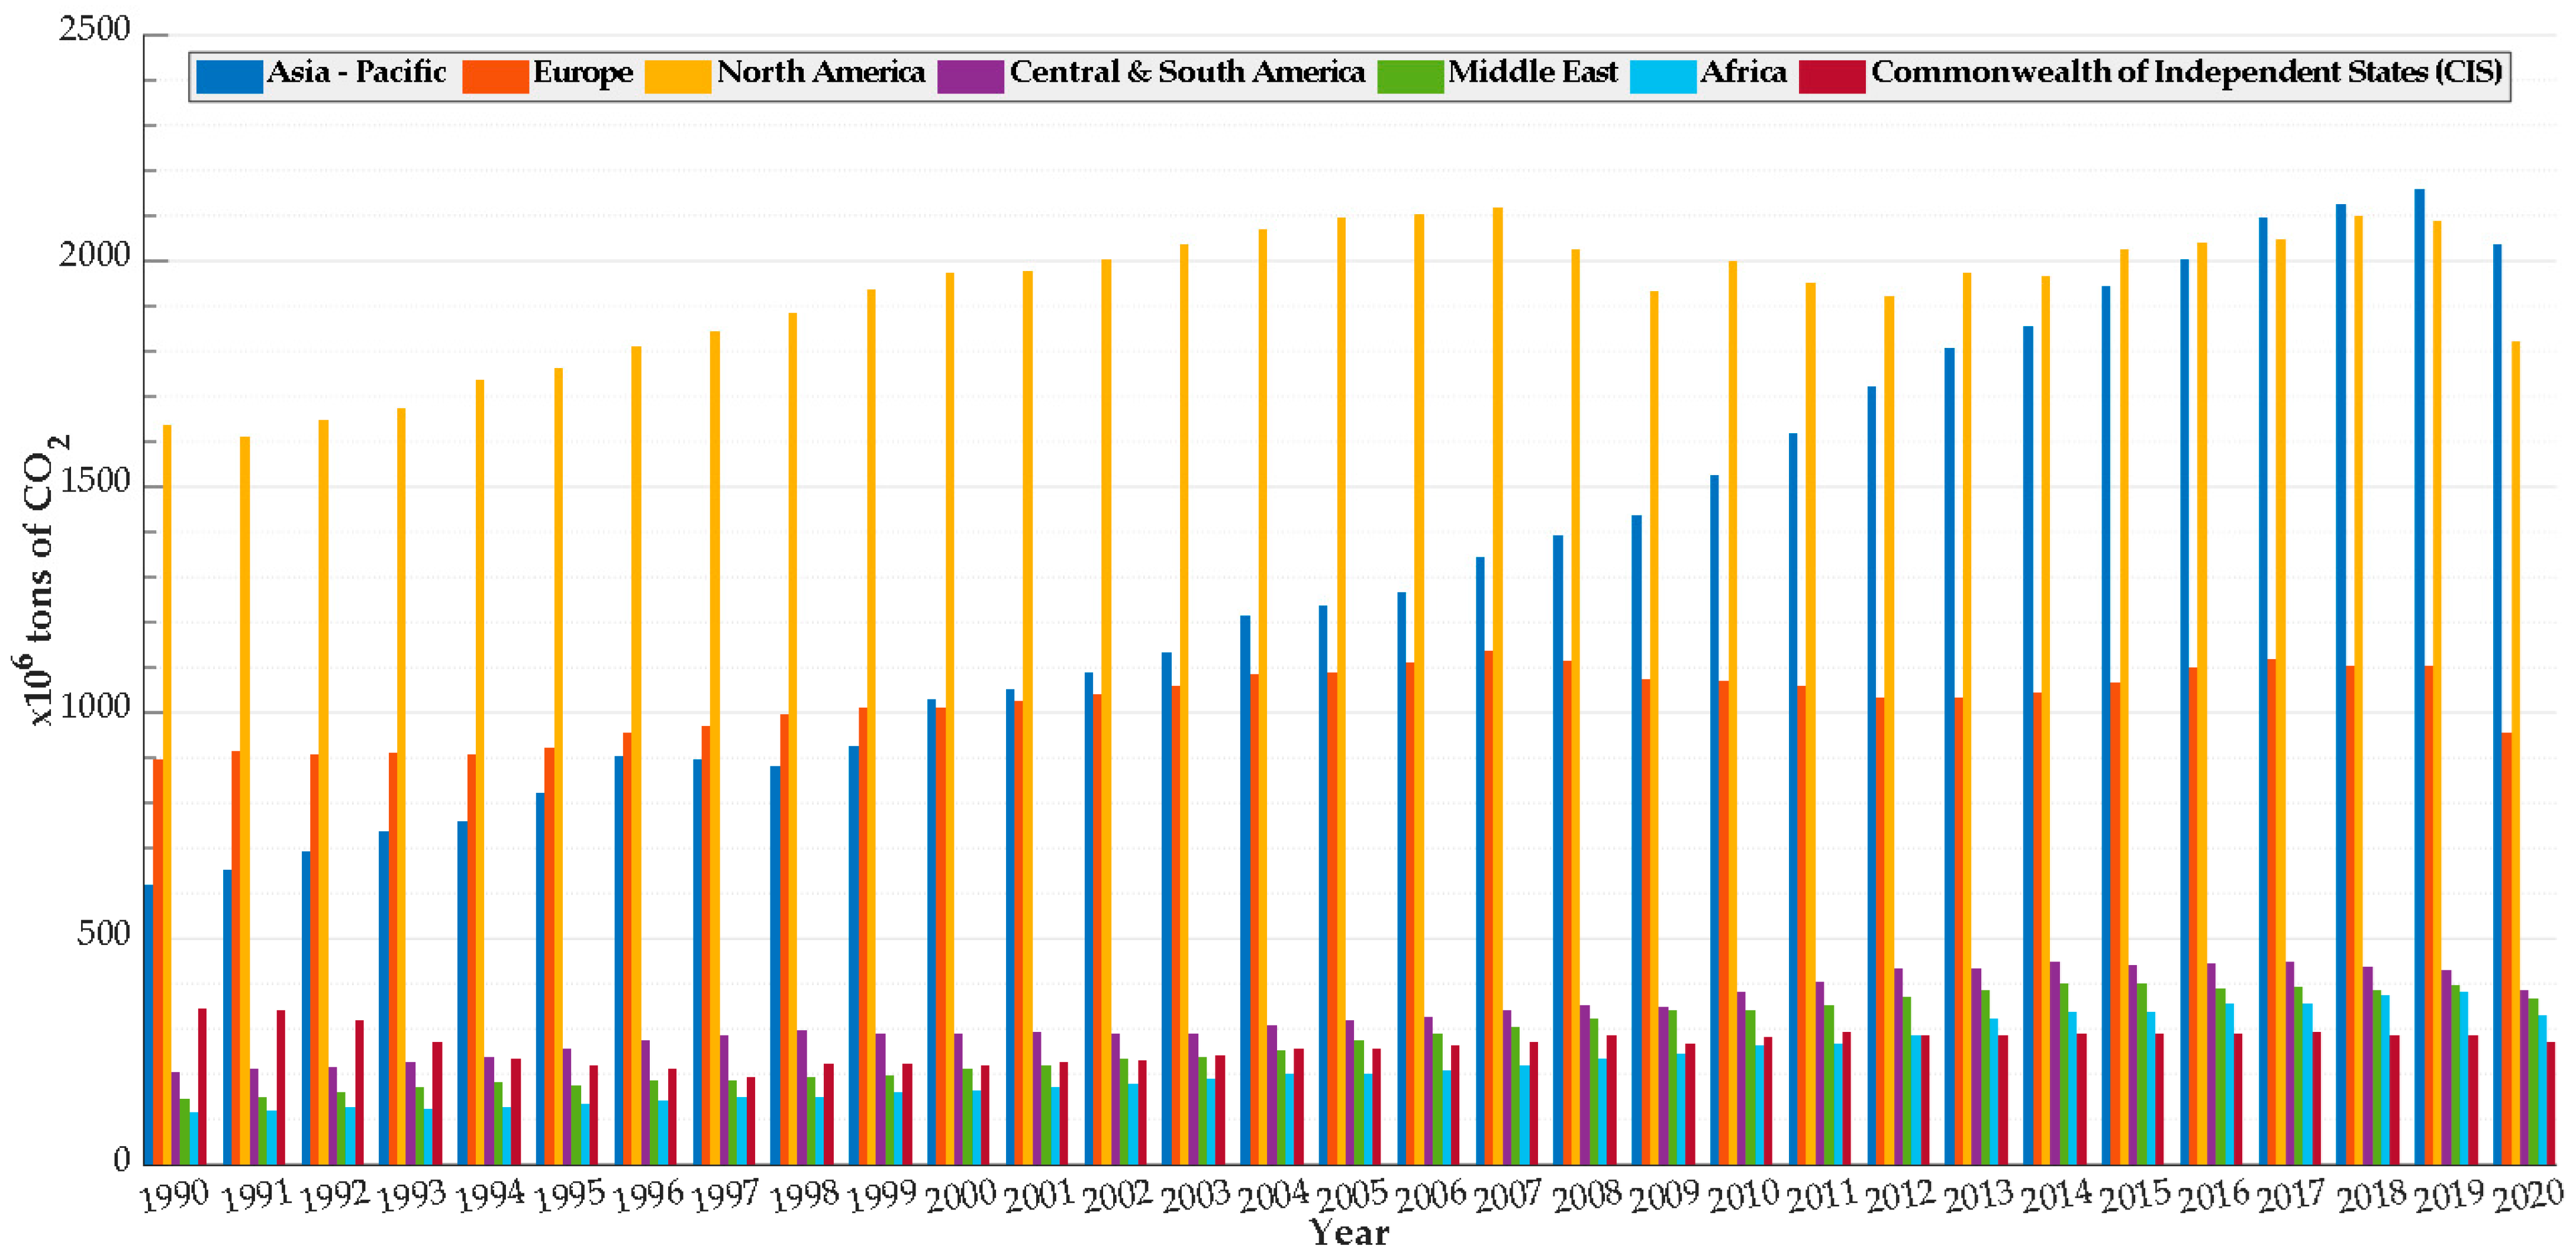Click the 1990 x-axis year label
The width and height of the screenshot is (2576, 1255).
175,1196
